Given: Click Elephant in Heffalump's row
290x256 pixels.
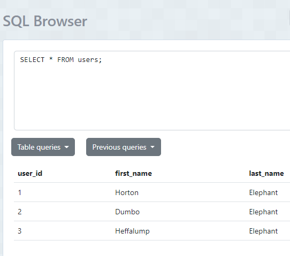Looking at the screenshot, I should click(x=263, y=231).
